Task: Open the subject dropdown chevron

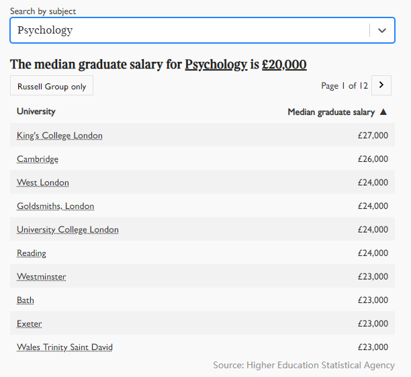Action: [x=382, y=30]
